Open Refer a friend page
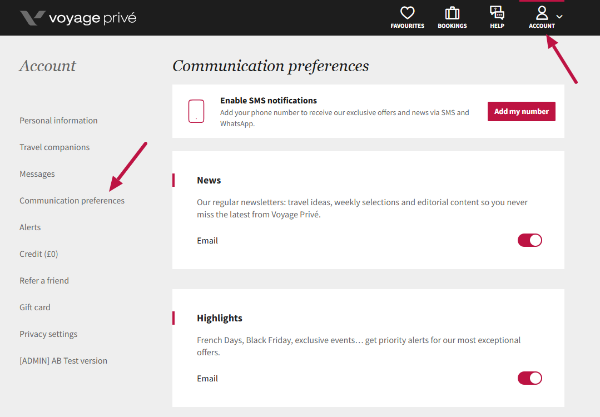Image resolution: width=600 pixels, height=417 pixels. pyautogui.click(x=44, y=281)
